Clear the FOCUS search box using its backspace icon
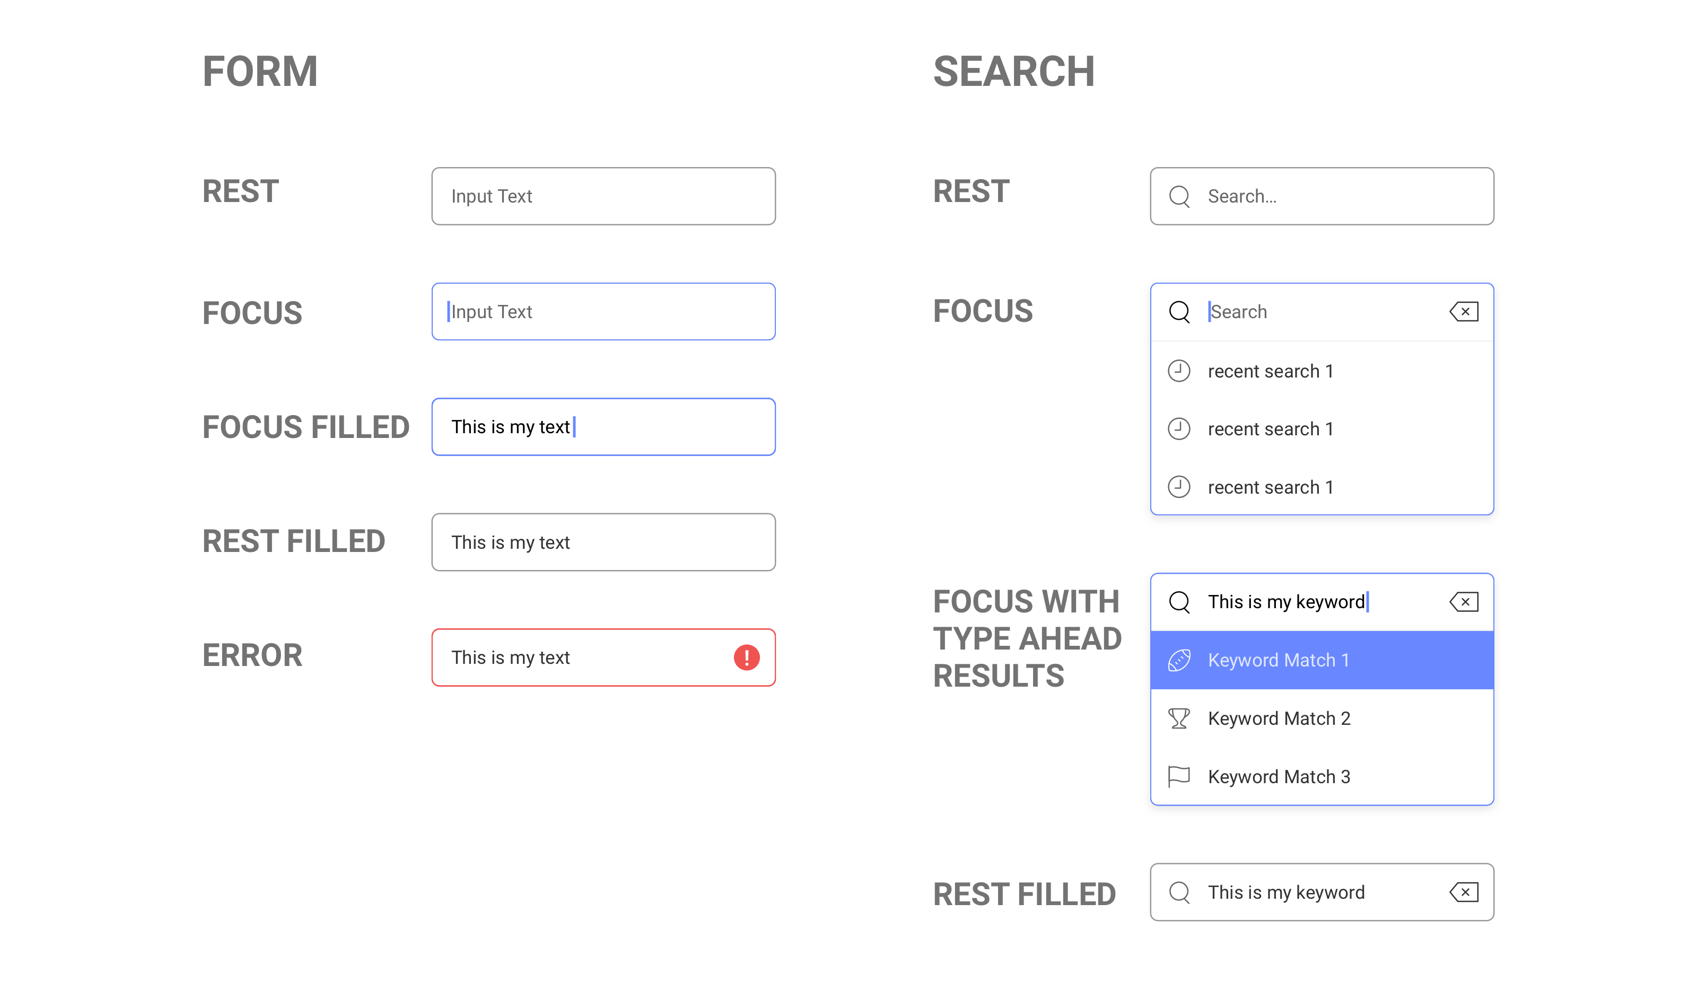 (1464, 311)
